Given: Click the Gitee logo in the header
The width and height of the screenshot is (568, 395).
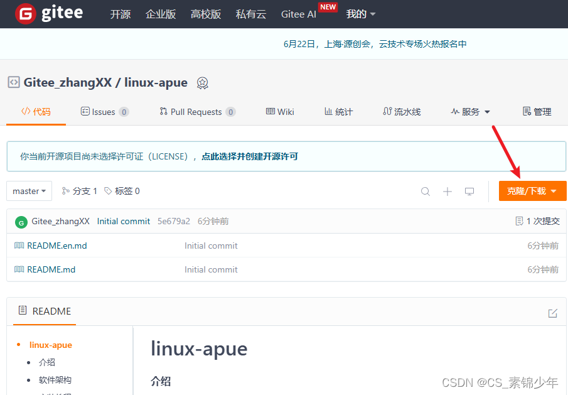Looking at the screenshot, I should (x=49, y=13).
